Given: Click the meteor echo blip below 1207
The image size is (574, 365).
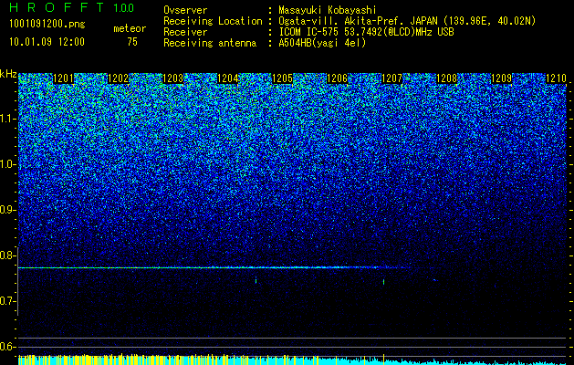Looking at the screenshot, I should click(383, 282).
